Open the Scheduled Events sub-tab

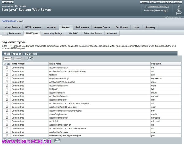pyautogui.click(x=93, y=33)
